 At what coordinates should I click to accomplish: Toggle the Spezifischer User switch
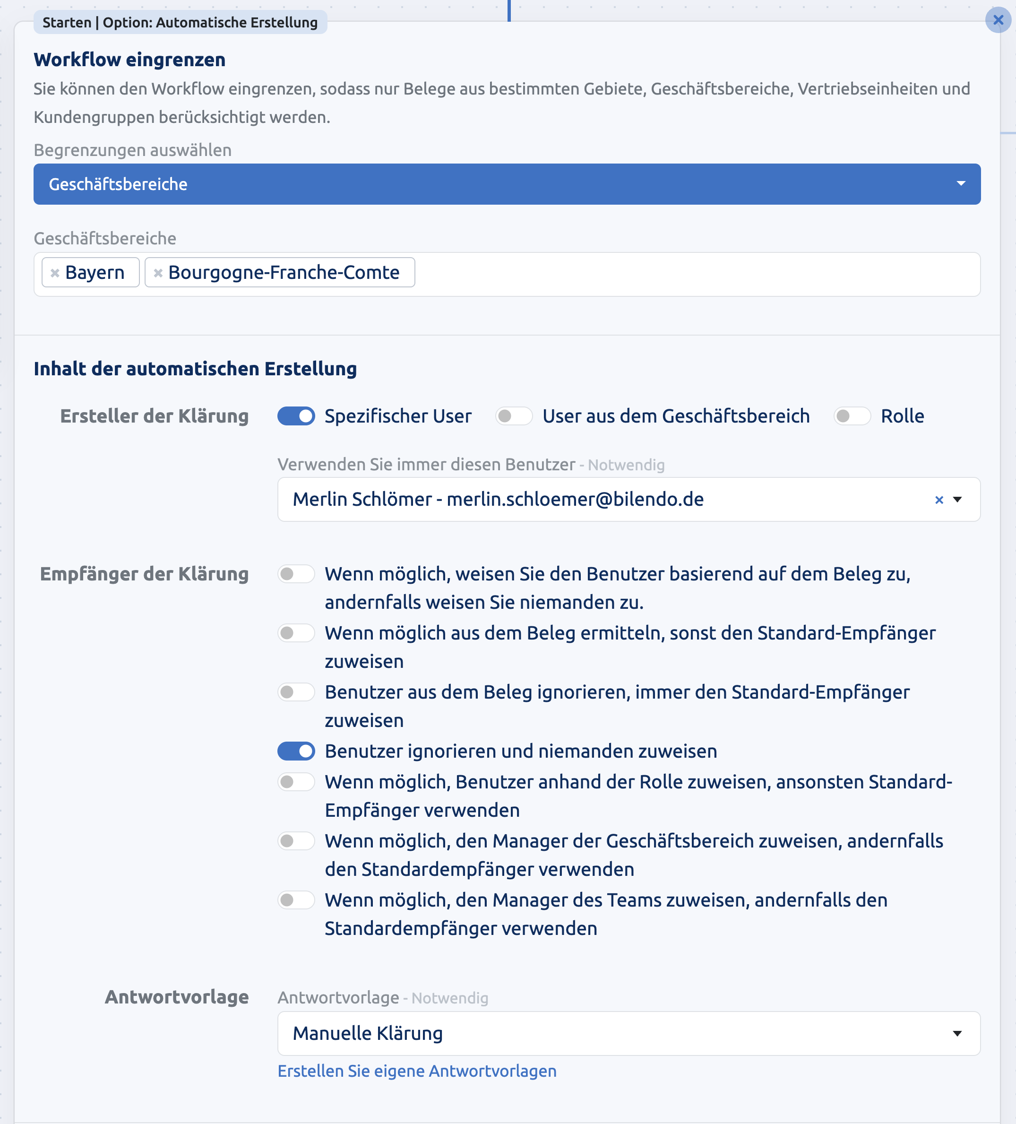296,416
